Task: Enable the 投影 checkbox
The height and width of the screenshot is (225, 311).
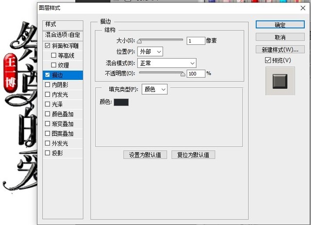Action: tap(47, 153)
